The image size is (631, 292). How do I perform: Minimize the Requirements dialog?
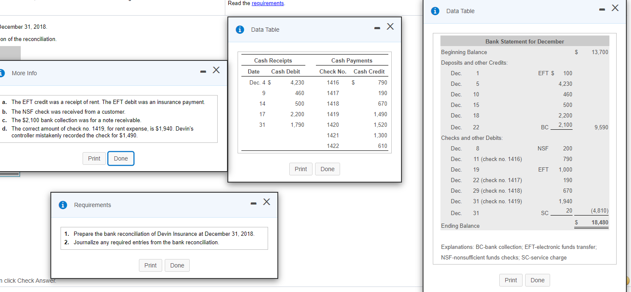pyautogui.click(x=254, y=204)
